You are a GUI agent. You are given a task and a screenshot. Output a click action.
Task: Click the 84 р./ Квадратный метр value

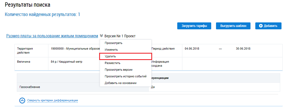point(67,62)
